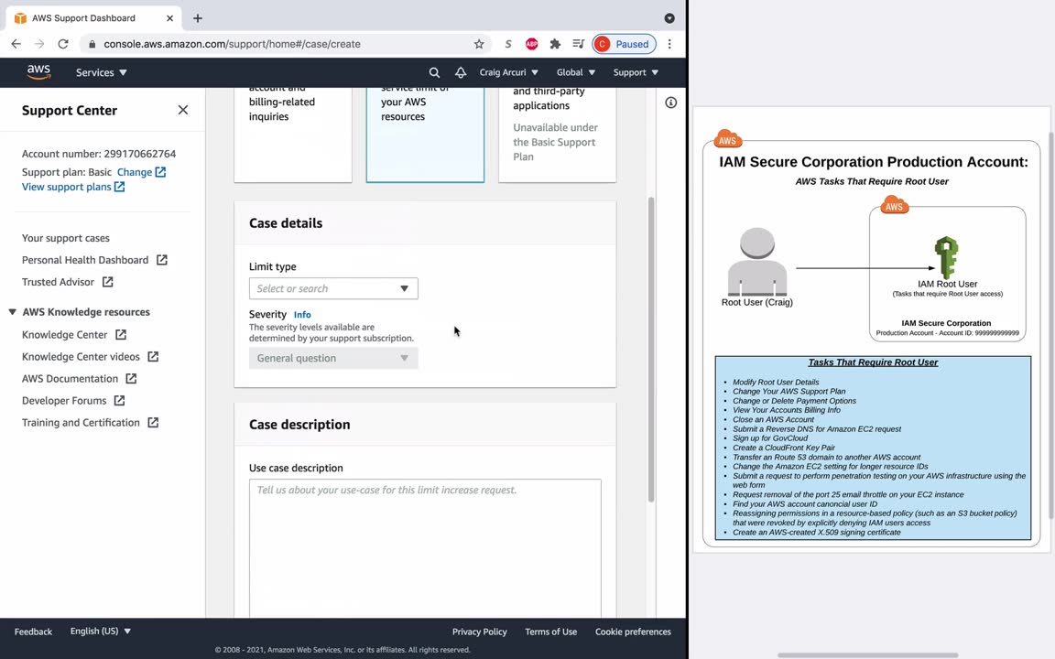This screenshot has width=1055, height=659.
Task: Open the Training and Certification link
Action: [90, 422]
